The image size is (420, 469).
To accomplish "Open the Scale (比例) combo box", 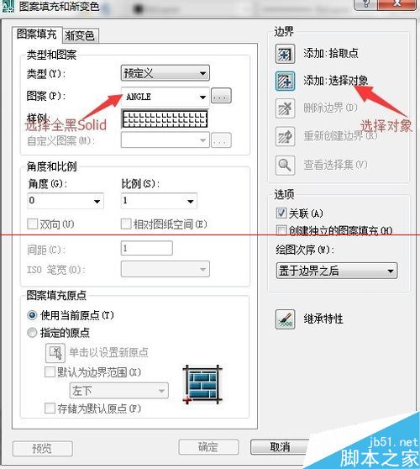I will pos(159,201).
